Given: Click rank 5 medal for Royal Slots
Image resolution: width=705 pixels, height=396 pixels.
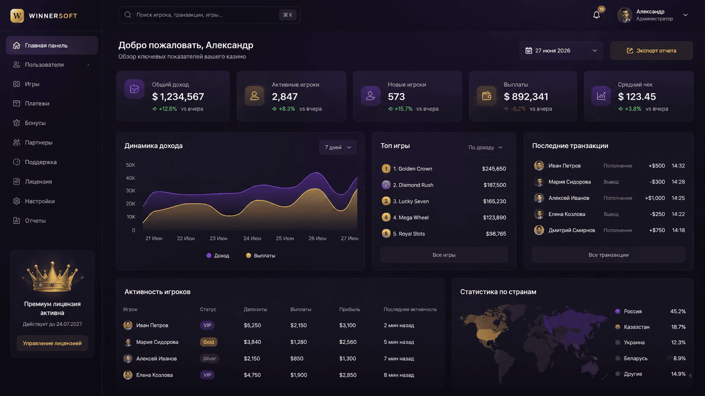Looking at the screenshot, I should pyautogui.click(x=386, y=234).
